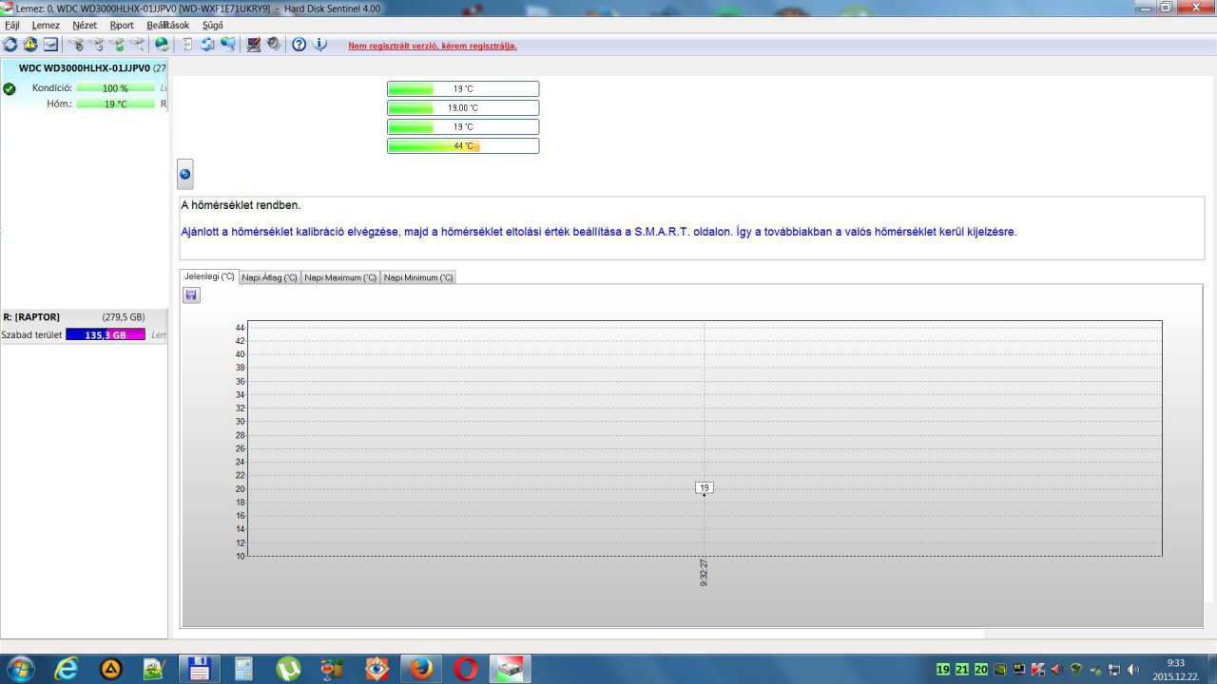This screenshot has width=1217, height=684.
Task: Click the network computers toolbar icon
Action: (228, 45)
